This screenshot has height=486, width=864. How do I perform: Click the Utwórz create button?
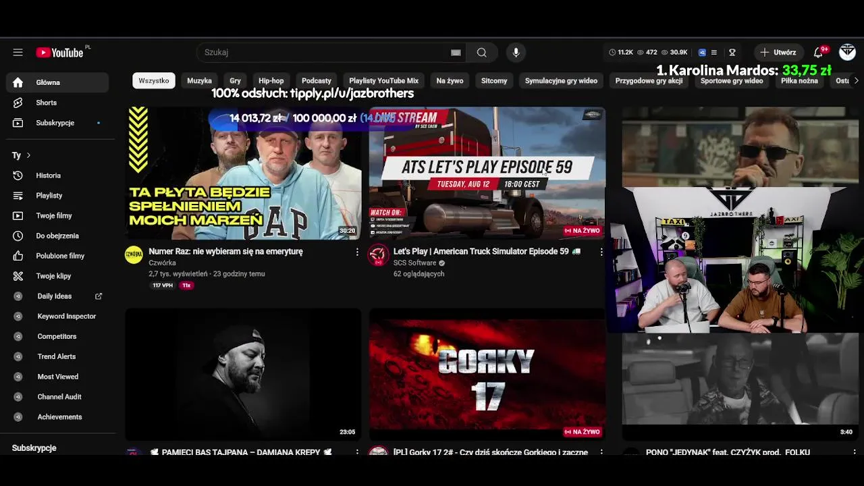tap(778, 52)
